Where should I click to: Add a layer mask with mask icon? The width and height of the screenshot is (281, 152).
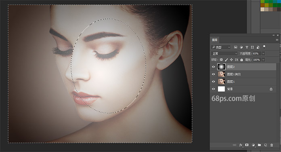(x=247, y=145)
